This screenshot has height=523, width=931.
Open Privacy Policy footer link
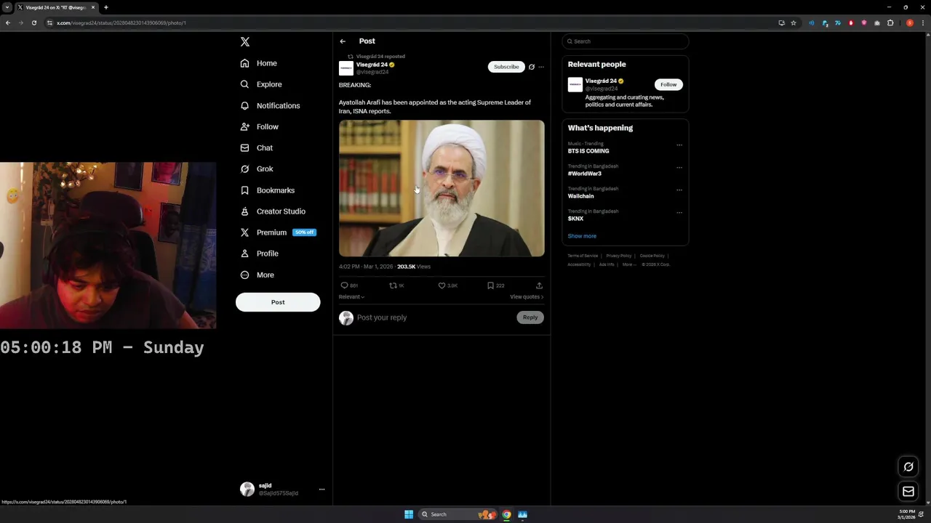click(x=619, y=256)
